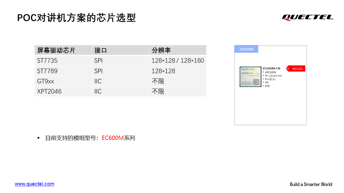
Task: Click the IIC cell in GT9xx row
Action: (x=120, y=81)
